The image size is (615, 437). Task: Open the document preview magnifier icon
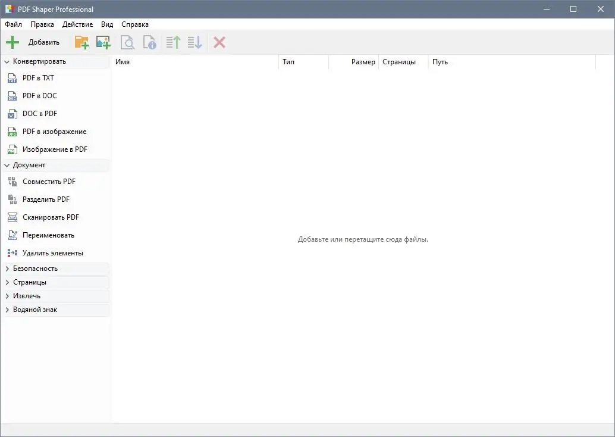pos(127,42)
